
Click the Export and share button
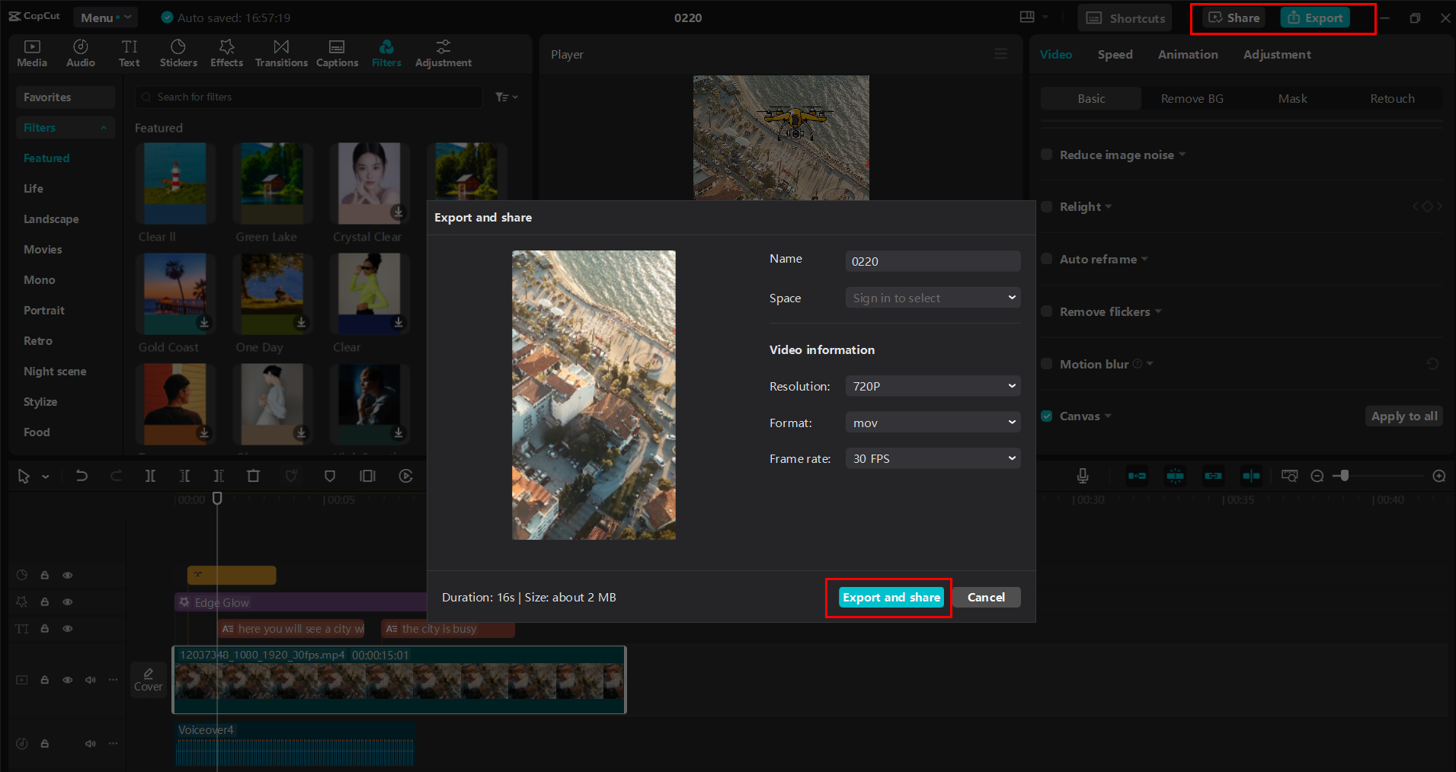coord(890,597)
